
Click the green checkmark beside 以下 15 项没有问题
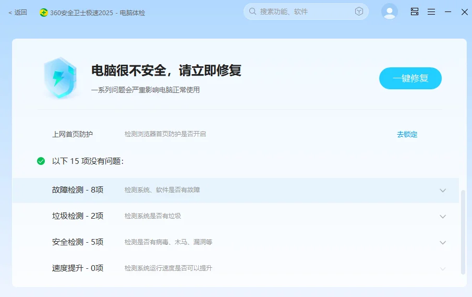(41, 161)
